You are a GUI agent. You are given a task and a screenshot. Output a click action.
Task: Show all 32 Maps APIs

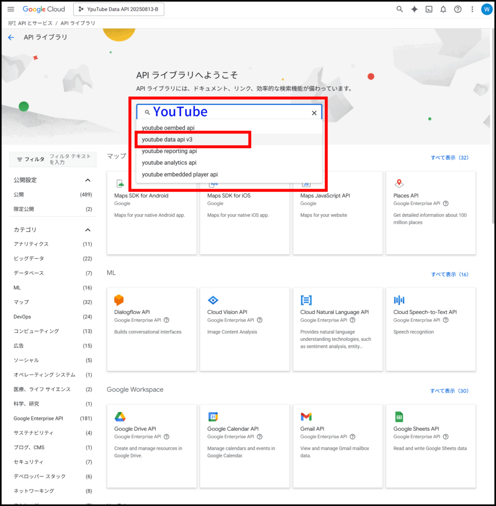point(449,158)
